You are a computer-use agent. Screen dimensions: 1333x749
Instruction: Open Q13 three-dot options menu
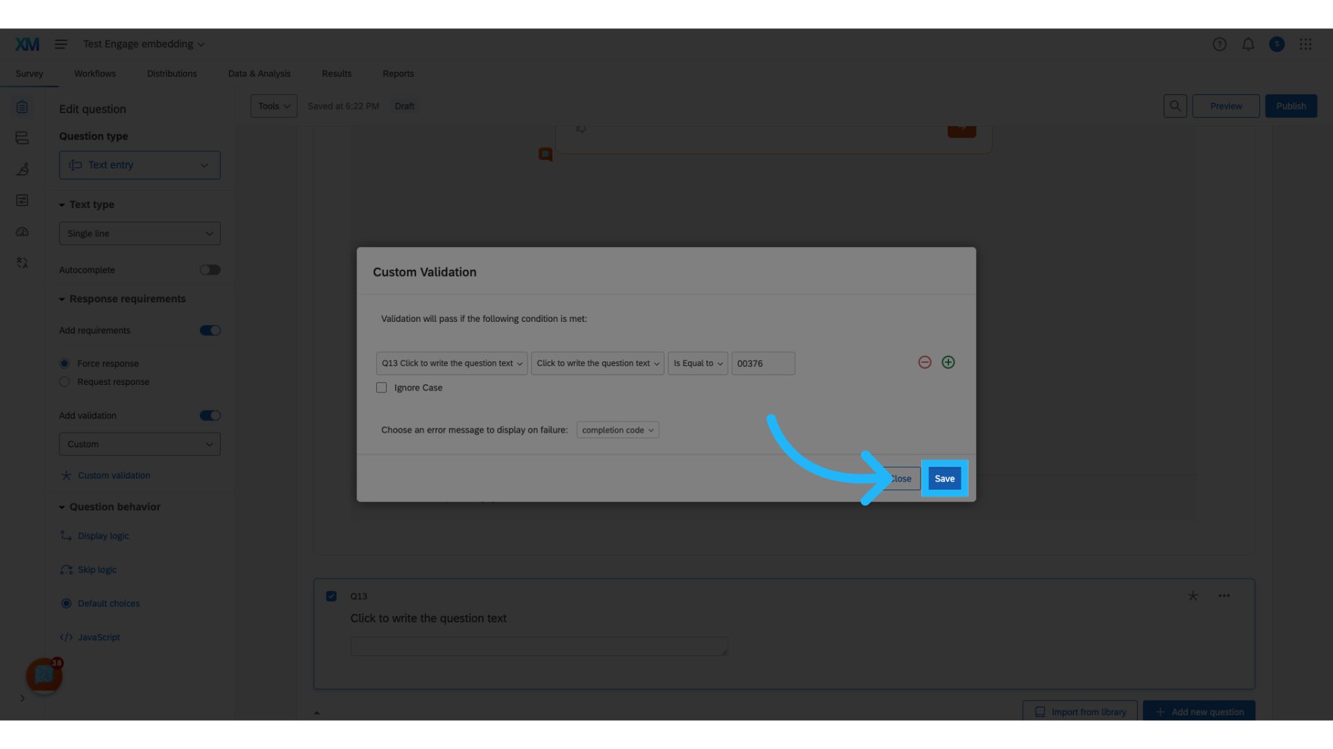[x=1224, y=596]
